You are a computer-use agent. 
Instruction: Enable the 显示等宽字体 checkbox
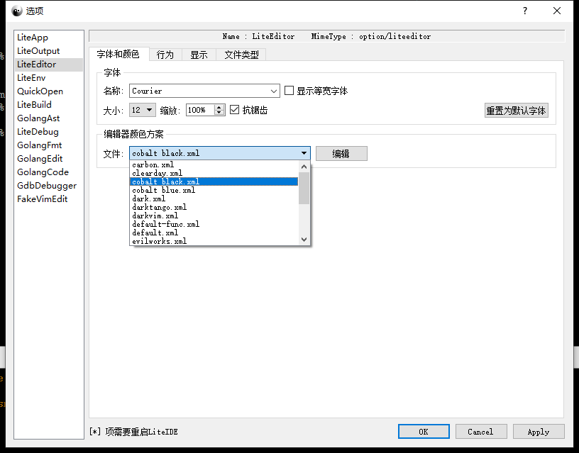289,91
